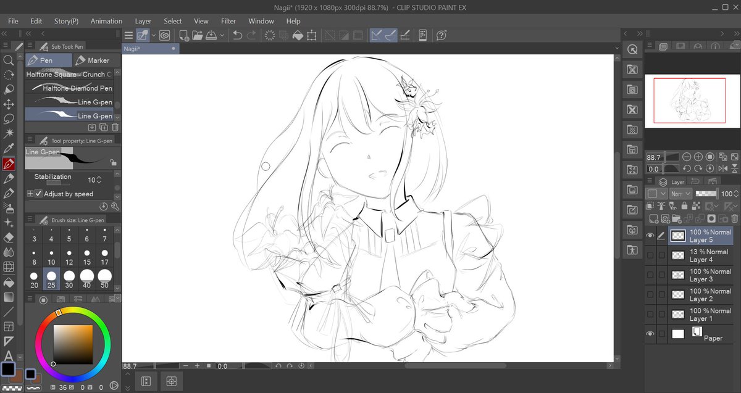Open the layer palette color dropdown
The image size is (741, 393).
(656, 194)
